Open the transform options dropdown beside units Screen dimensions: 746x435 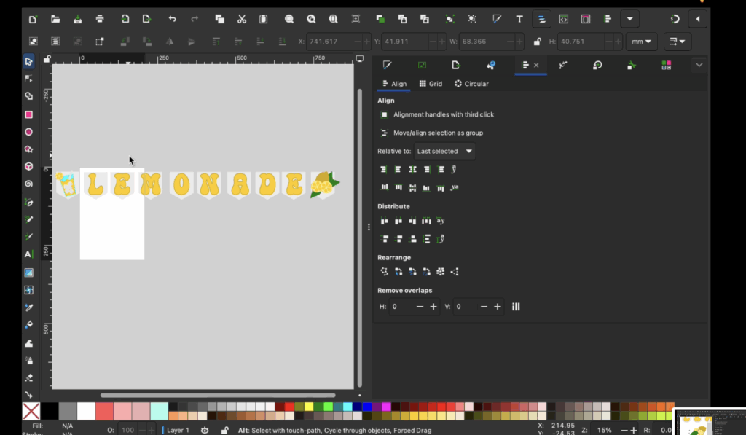point(678,42)
